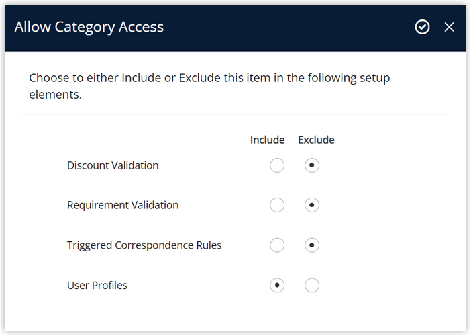Click the Allow Category Access title
471x336 pixels.
[x=89, y=27]
